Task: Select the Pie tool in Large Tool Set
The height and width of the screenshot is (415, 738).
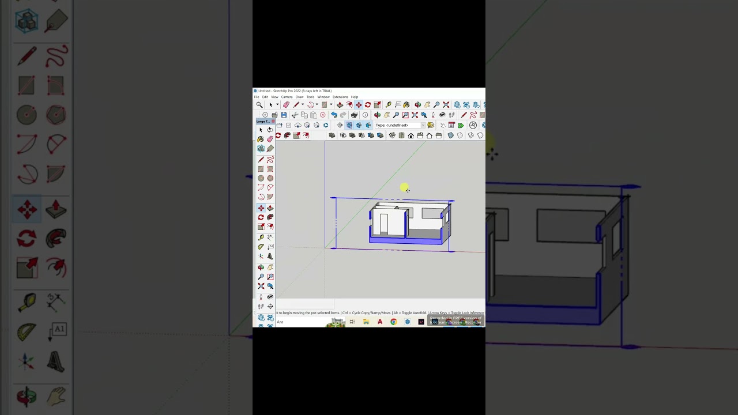Action: [270, 197]
